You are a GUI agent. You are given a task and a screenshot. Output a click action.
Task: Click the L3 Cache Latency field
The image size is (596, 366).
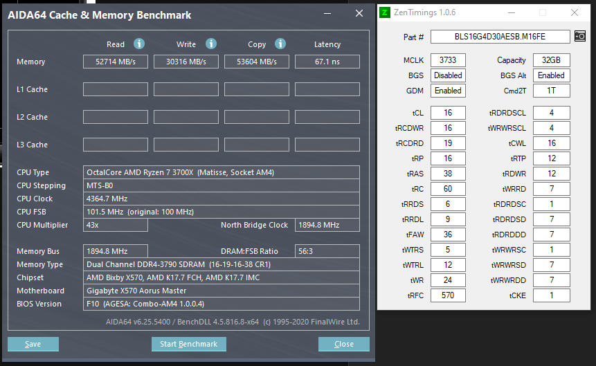click(x=327, y=145)
